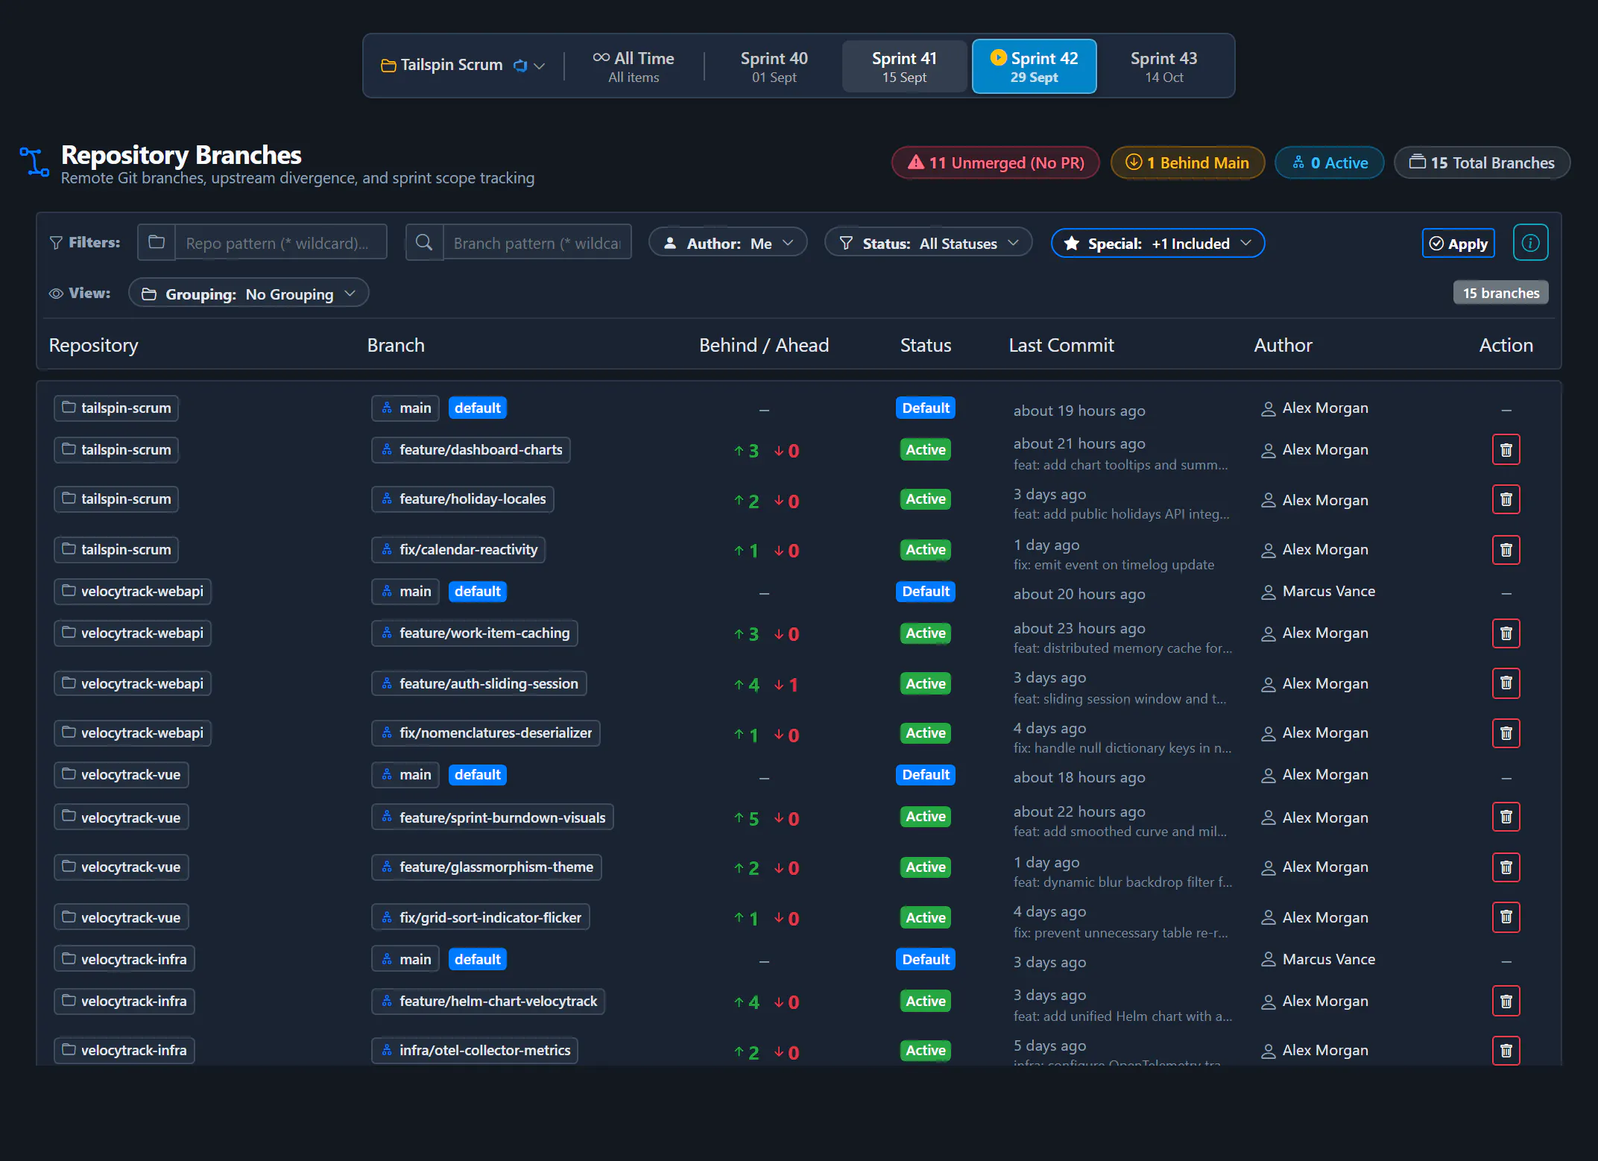Click trash icon for fix/calendar-reactivity
Viewport: 1598px width, 1161px height.
click(1506, 550)
